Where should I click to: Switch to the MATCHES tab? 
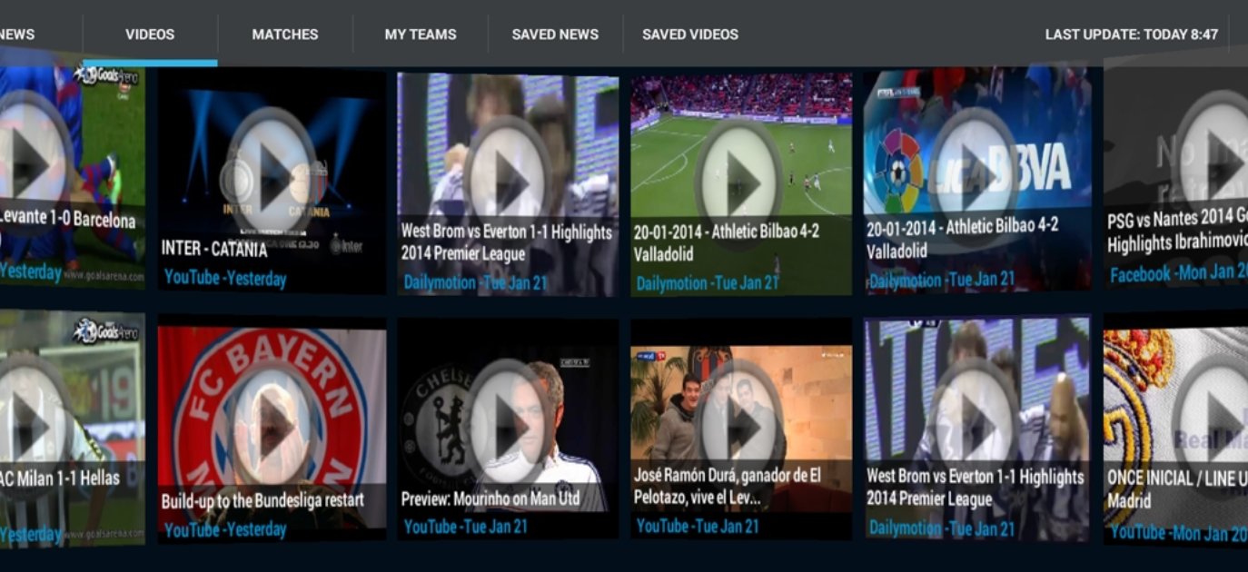pos(285,35)
